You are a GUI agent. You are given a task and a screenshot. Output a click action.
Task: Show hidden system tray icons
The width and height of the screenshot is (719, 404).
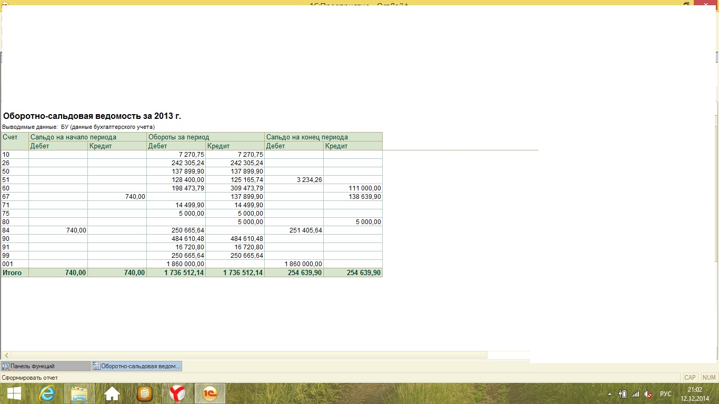coord(610,394)
